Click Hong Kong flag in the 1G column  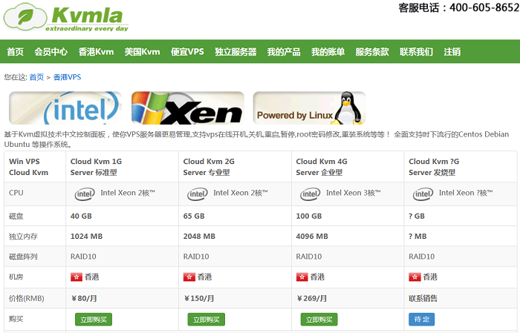tap(77, 277)
